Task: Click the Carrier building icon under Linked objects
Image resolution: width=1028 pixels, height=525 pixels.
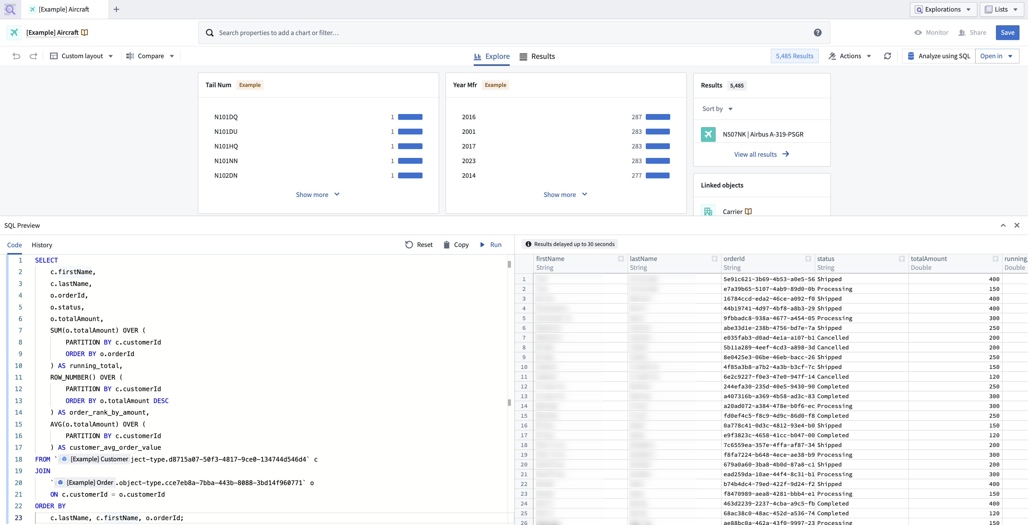Action: 708,212
